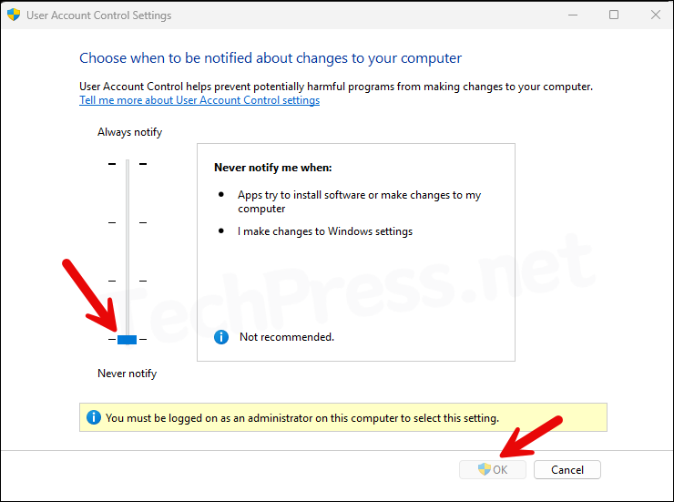Viewport: 674px width, 502px height.
Task: Click the User Account Control Settings title text
Action: (99, 15)
